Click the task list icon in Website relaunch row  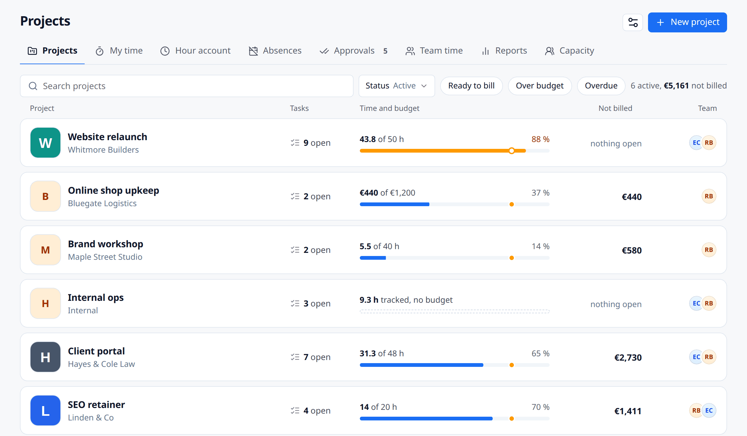click(295, 143)
